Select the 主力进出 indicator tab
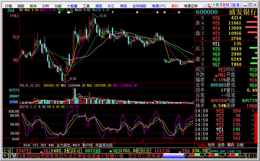The image size is (260, 161). [x=63, y=145]
